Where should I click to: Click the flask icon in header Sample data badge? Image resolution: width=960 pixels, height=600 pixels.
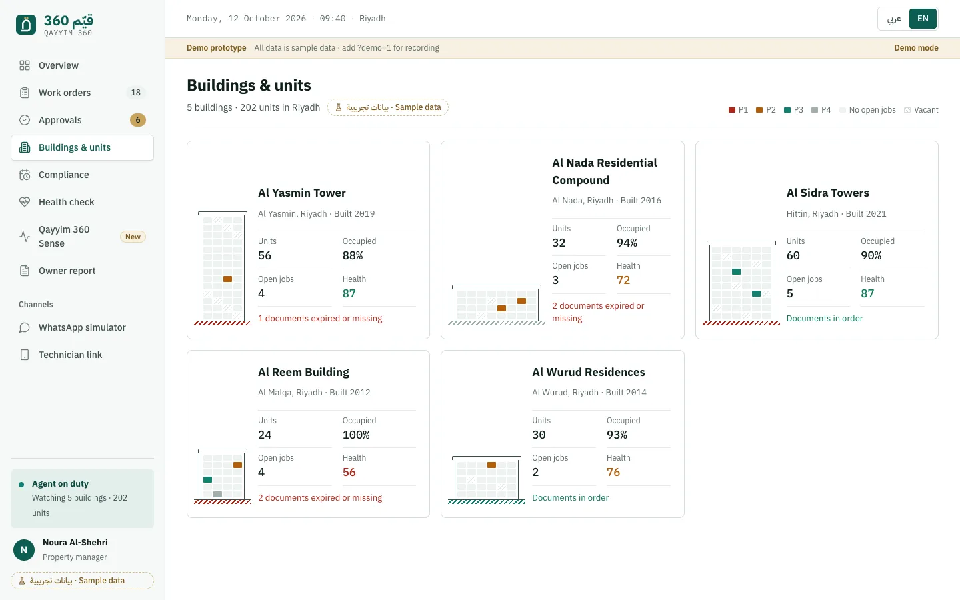coord(339,107)
